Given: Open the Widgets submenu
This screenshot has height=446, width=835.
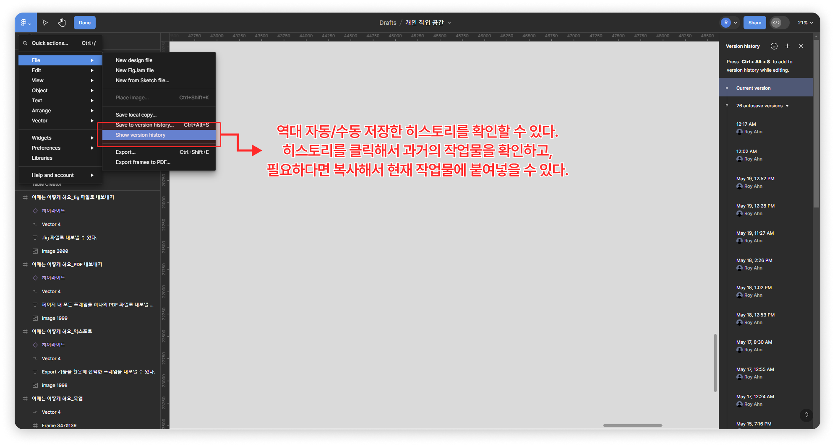Looking at the screenshot, I should click(x=60, y=138).
